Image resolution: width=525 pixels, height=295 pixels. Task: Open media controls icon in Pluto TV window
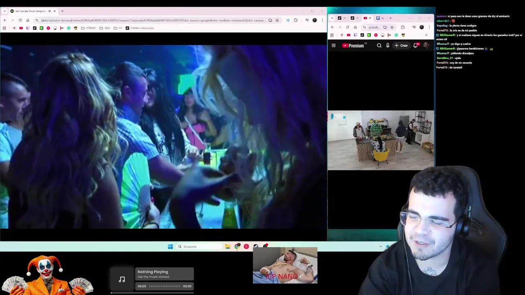(307, 20)
